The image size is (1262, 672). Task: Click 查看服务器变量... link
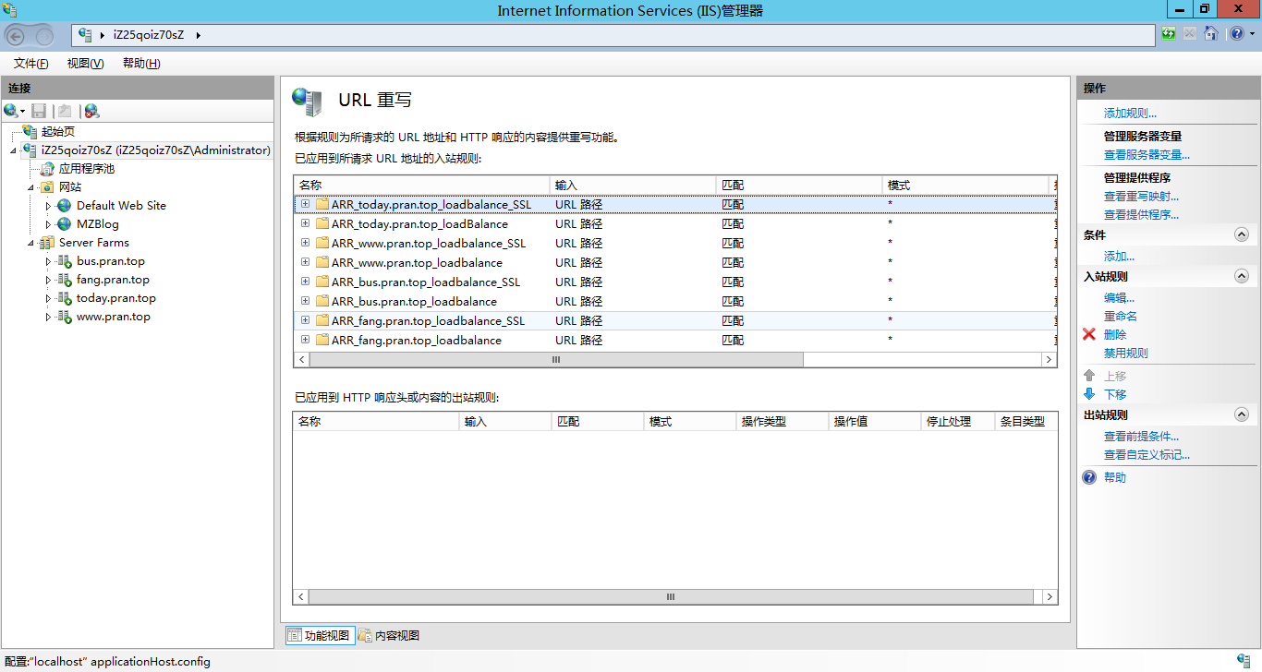[1147, 155]
